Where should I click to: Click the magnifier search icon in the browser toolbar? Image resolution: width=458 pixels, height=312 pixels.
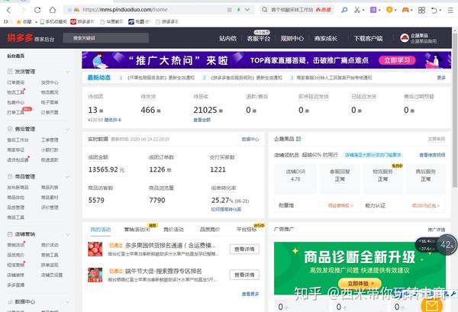click(x=345, y=10)
